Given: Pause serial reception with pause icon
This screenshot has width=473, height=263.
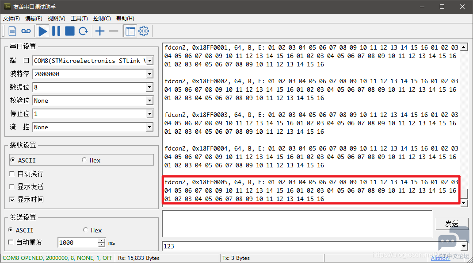Looking at the screenshot, I should tap(56, 31).
